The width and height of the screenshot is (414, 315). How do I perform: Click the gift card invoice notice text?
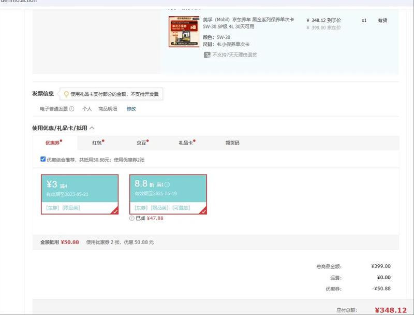click(x=114, y=94)
